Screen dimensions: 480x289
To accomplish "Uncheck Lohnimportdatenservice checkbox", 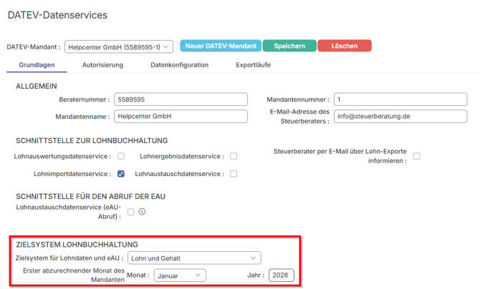I will [121, 174].
